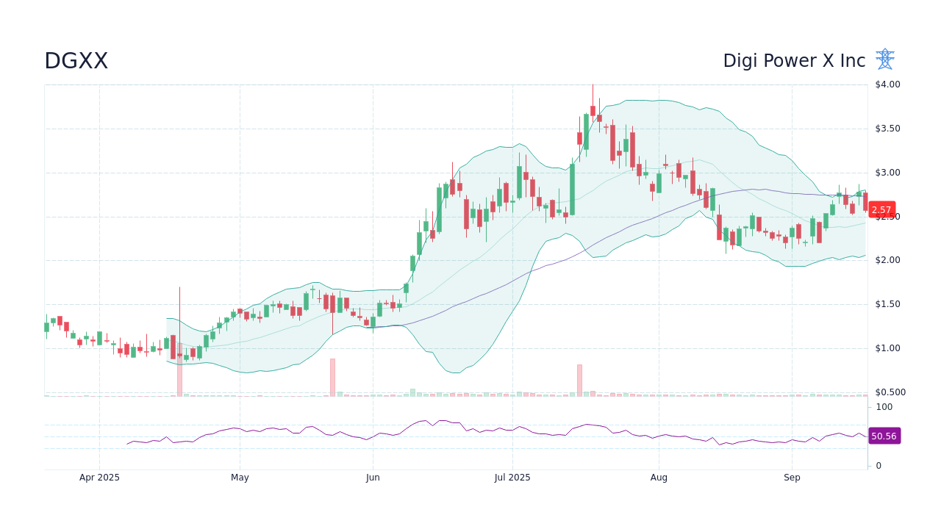Click the large pink volume bar near mid-July
Screen dimensions: 941x529
tap(580, 378)
